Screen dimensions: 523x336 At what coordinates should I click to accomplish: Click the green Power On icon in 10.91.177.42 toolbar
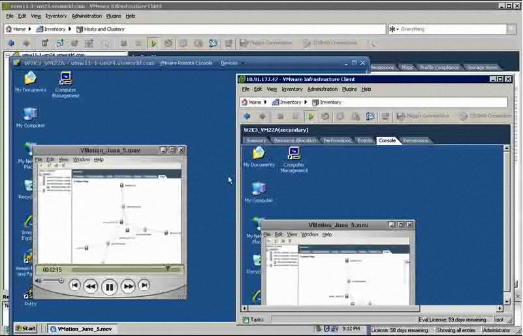(311, 116)
